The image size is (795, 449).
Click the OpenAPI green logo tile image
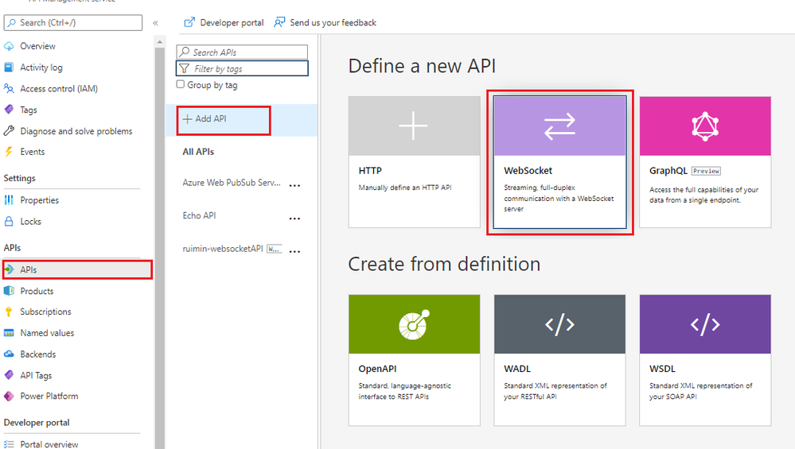(x=415, y=324)
